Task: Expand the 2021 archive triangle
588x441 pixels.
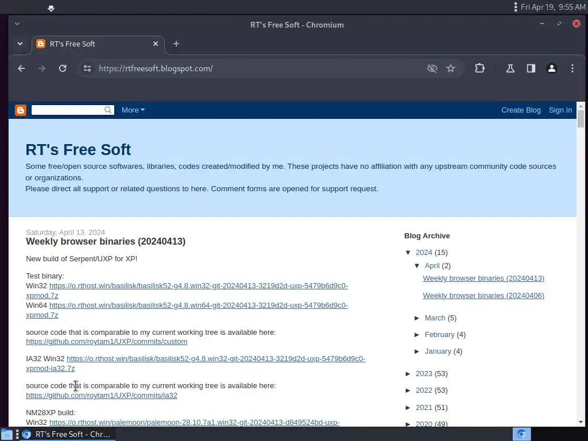Action: click(408, 408)
